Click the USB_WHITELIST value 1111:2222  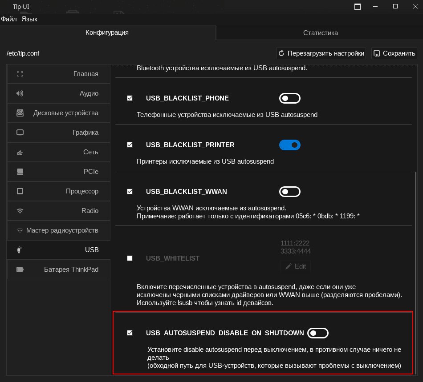pos(295,243)
